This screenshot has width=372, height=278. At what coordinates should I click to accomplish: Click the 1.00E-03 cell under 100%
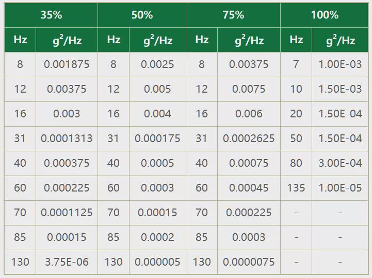tap(340, 64)
